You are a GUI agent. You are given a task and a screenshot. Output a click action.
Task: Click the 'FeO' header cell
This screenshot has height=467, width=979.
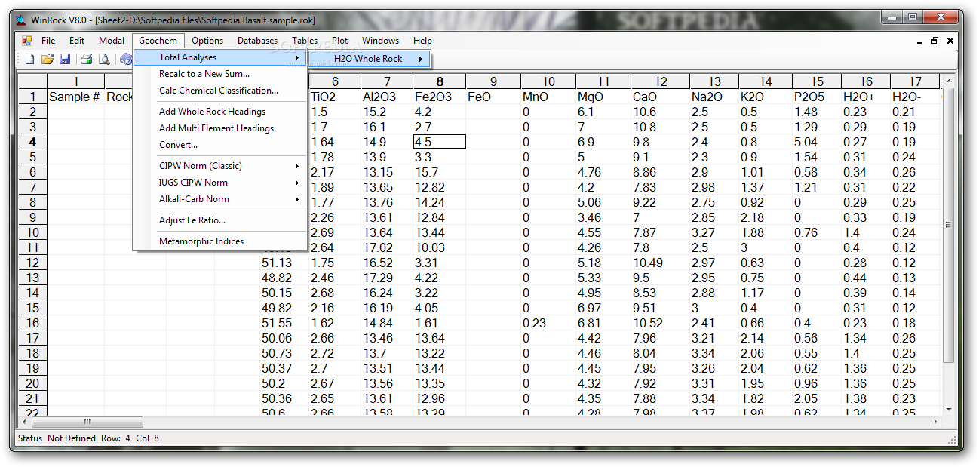click(x=493, y=97)
